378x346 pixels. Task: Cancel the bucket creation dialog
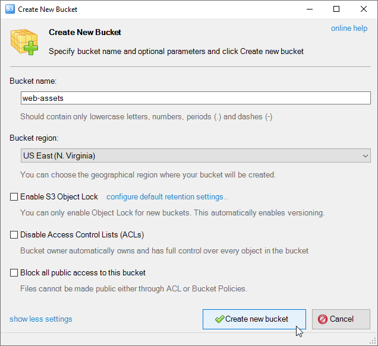(x=341, y=319)
